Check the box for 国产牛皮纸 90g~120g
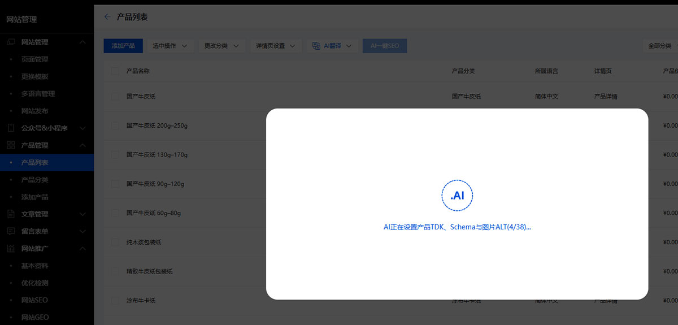The height and width of the screenshot is (325, 678). (115, 184)
